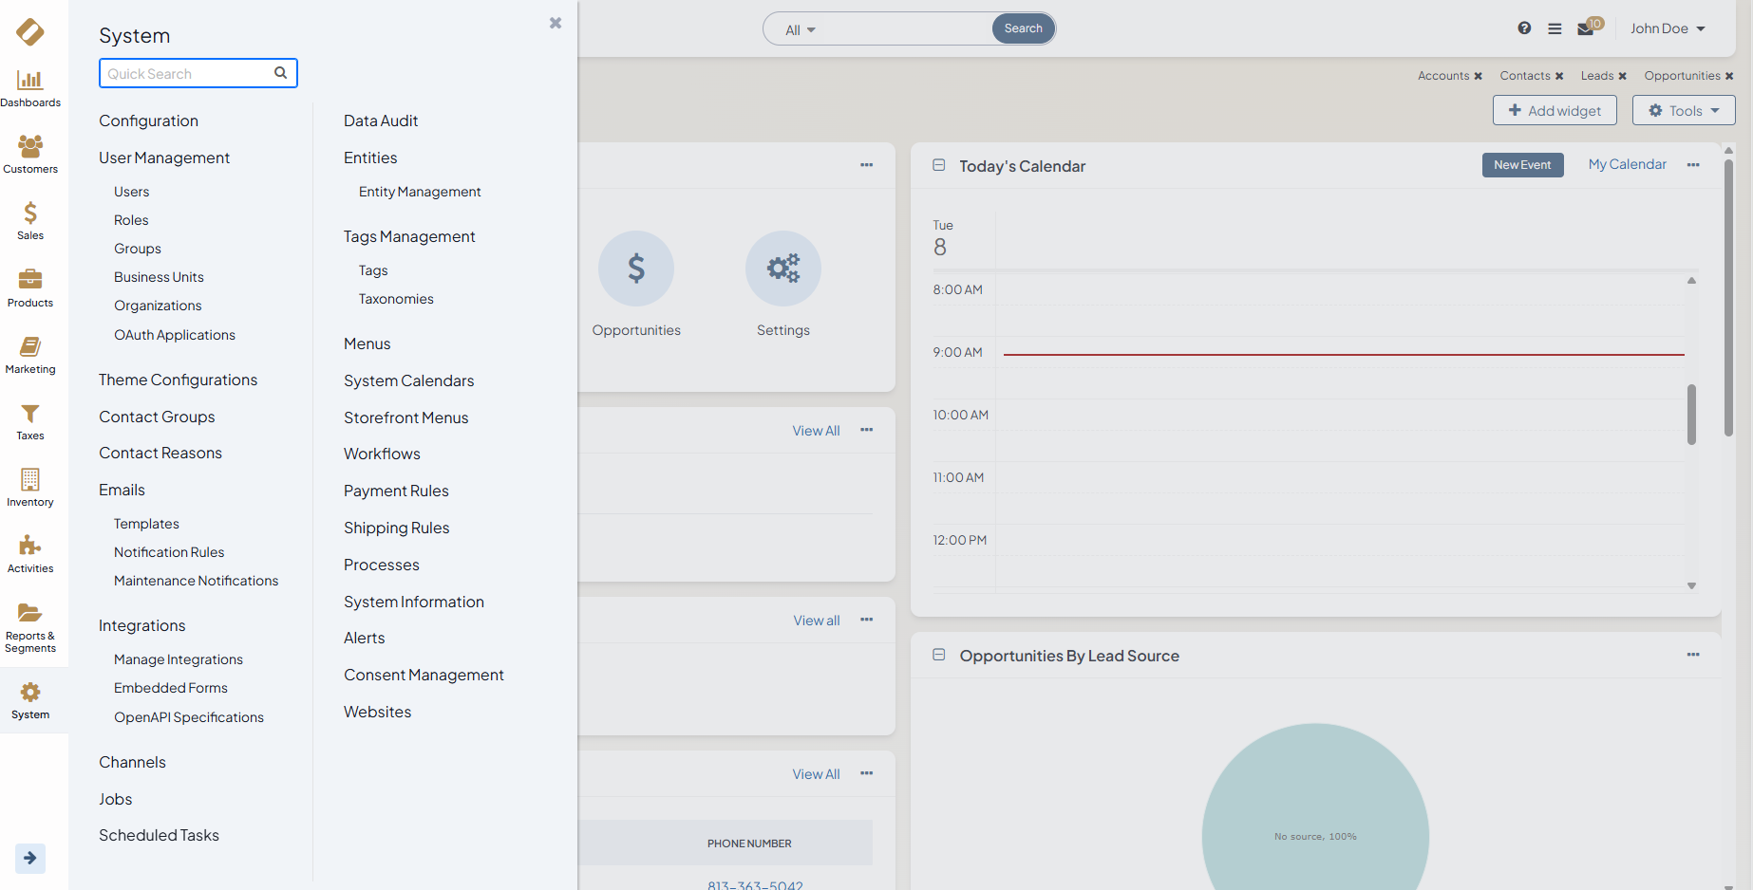
Task: Select Users under User Management
Action: (x=132, y=192)
